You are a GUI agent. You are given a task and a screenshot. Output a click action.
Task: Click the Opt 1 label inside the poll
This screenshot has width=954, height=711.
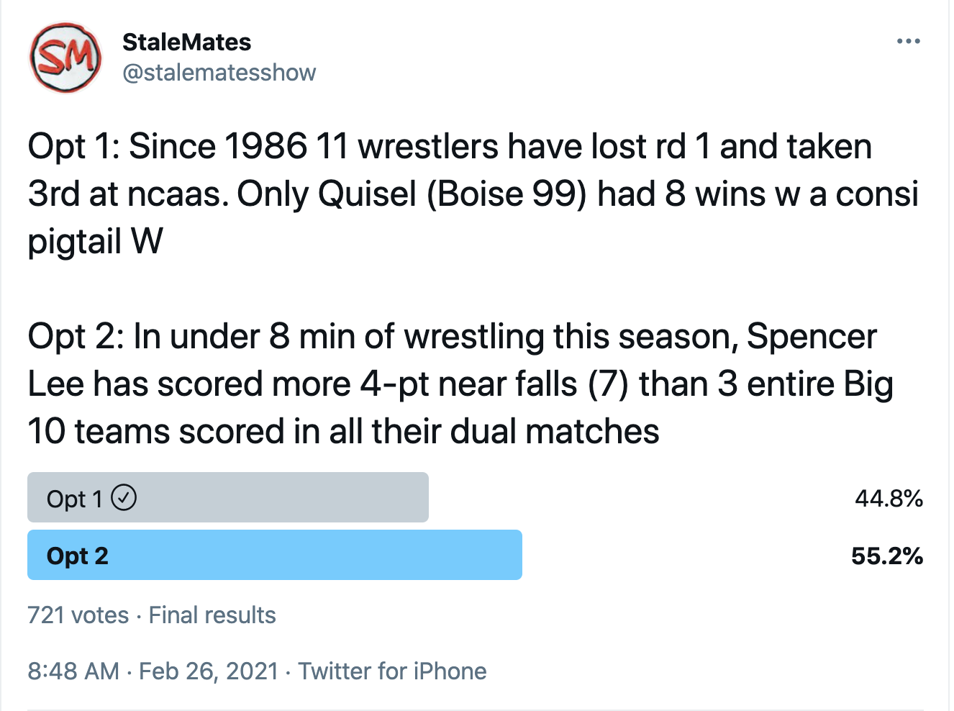tap(75, 499)
